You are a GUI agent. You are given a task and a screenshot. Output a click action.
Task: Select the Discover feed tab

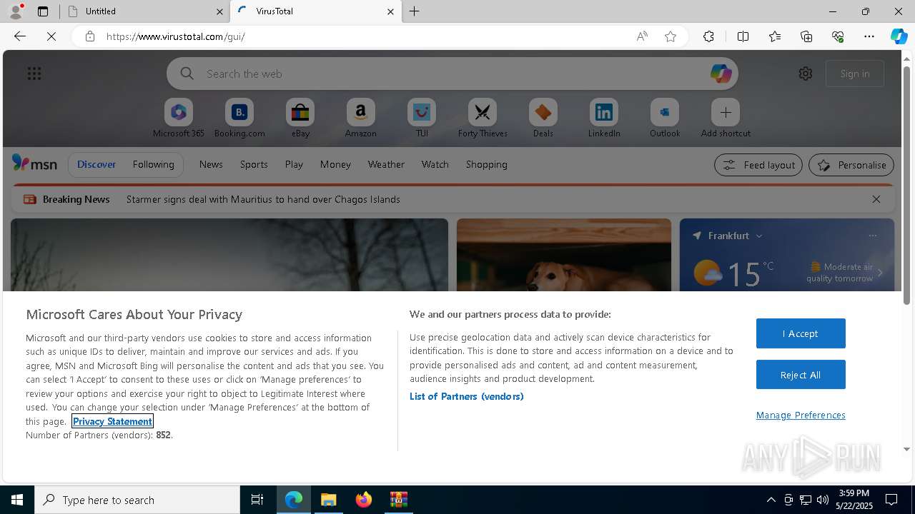point(97,164)
